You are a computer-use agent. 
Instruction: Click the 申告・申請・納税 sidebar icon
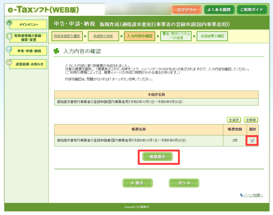click(9, 50)
